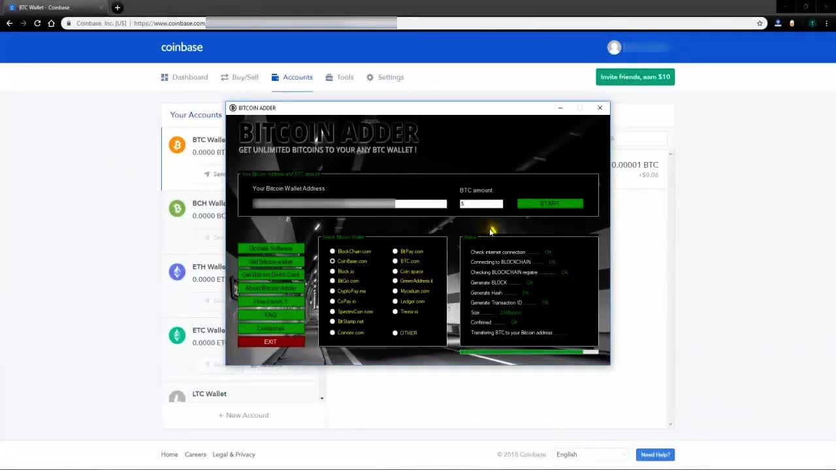Click About Bitcoin Adder button
836x470 pixels.
(x=271, y=288)
